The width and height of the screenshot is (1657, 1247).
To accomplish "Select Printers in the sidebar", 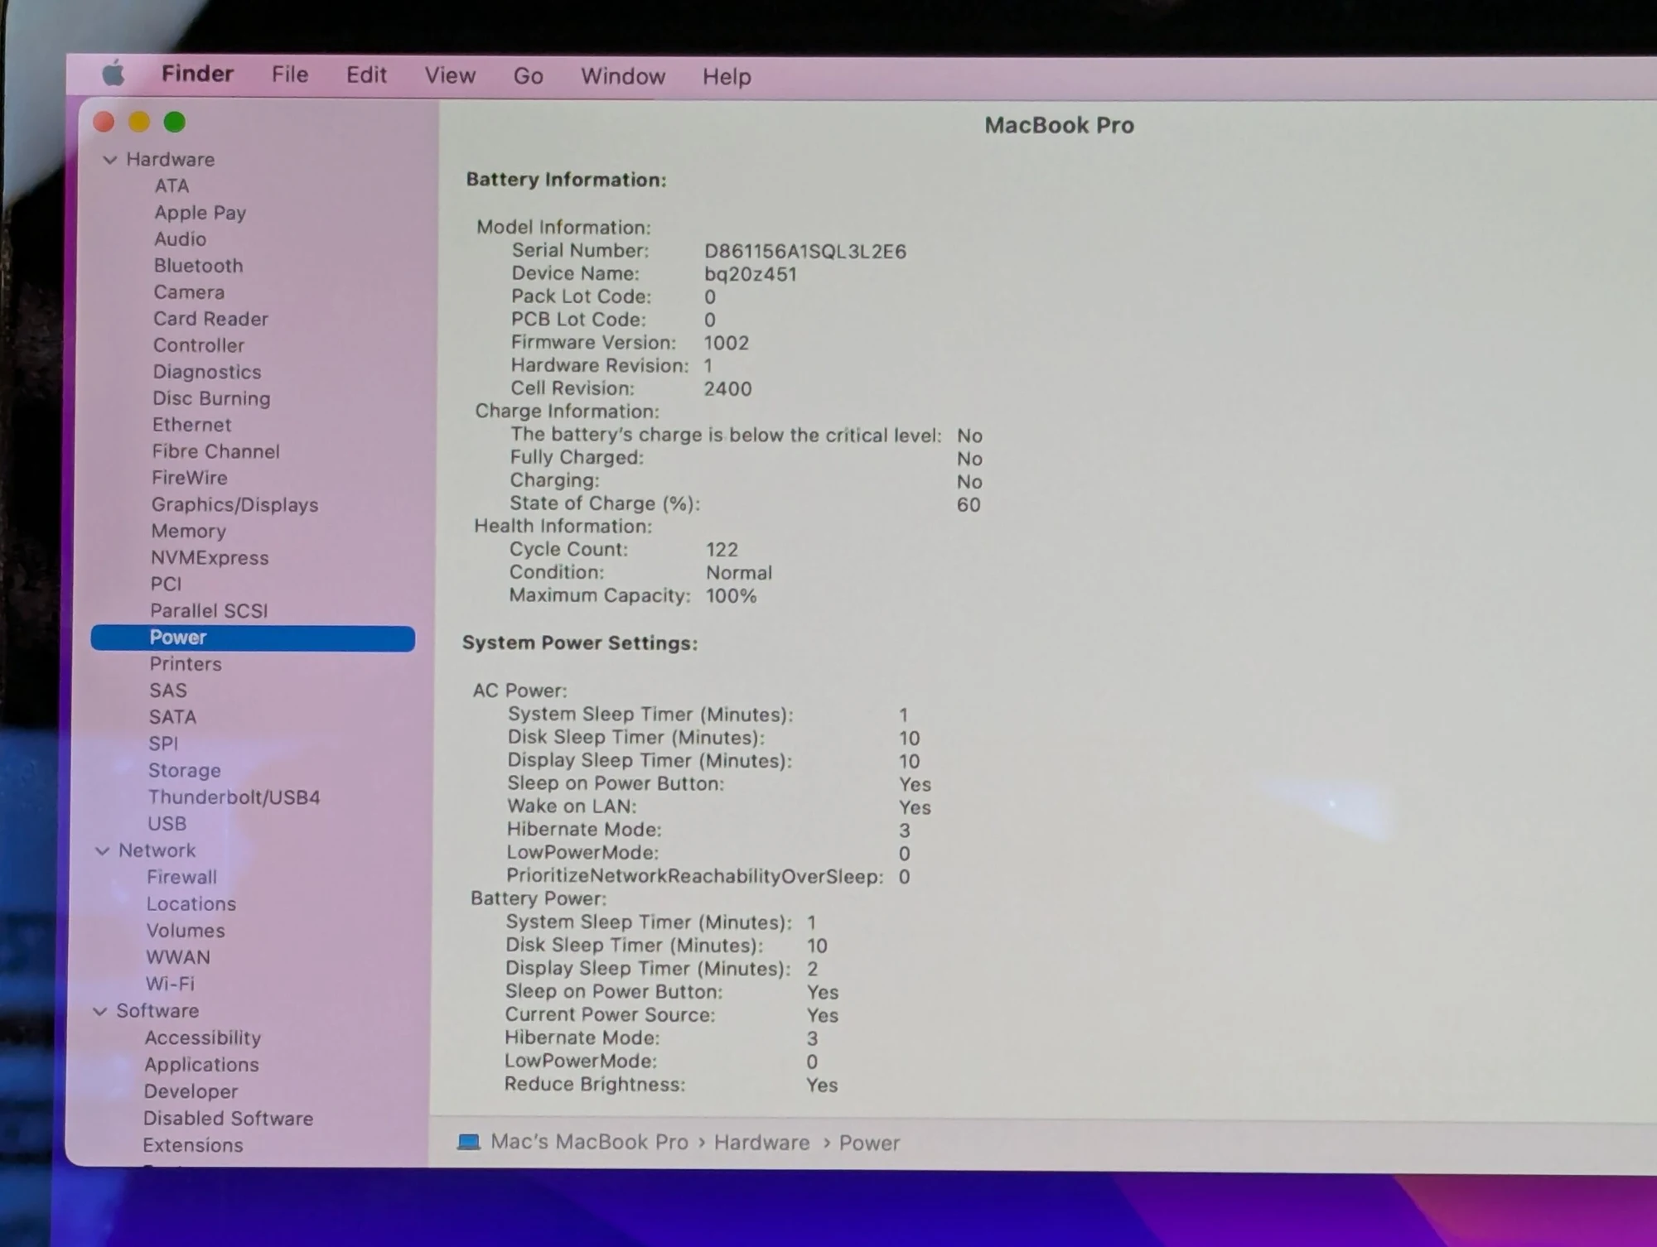I will pos(186,664).
